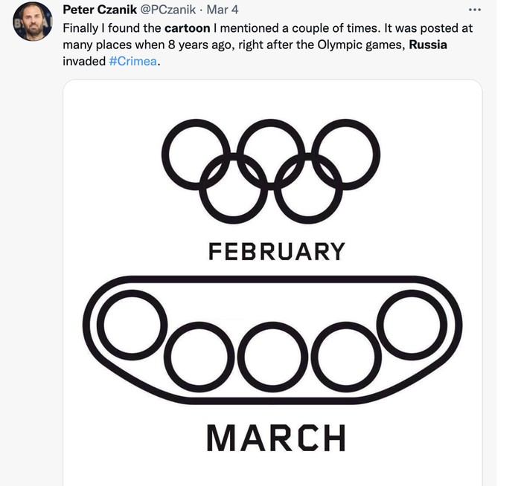Click the top-center Olympic ring
This screenshot has height=486, width=521.
pyautogui.click(x=271, y=154)
